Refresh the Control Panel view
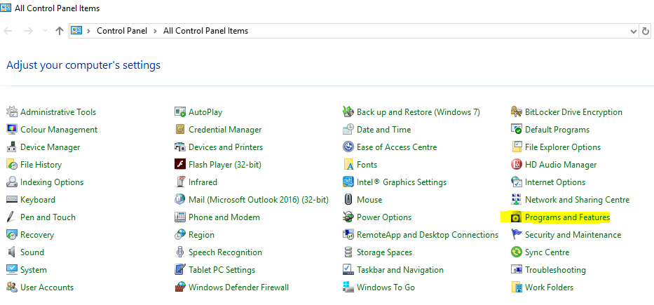 646,31
